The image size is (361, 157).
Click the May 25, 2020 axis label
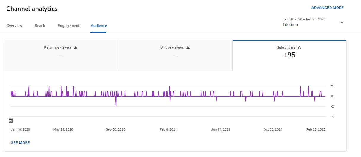(x=63, y=129)
